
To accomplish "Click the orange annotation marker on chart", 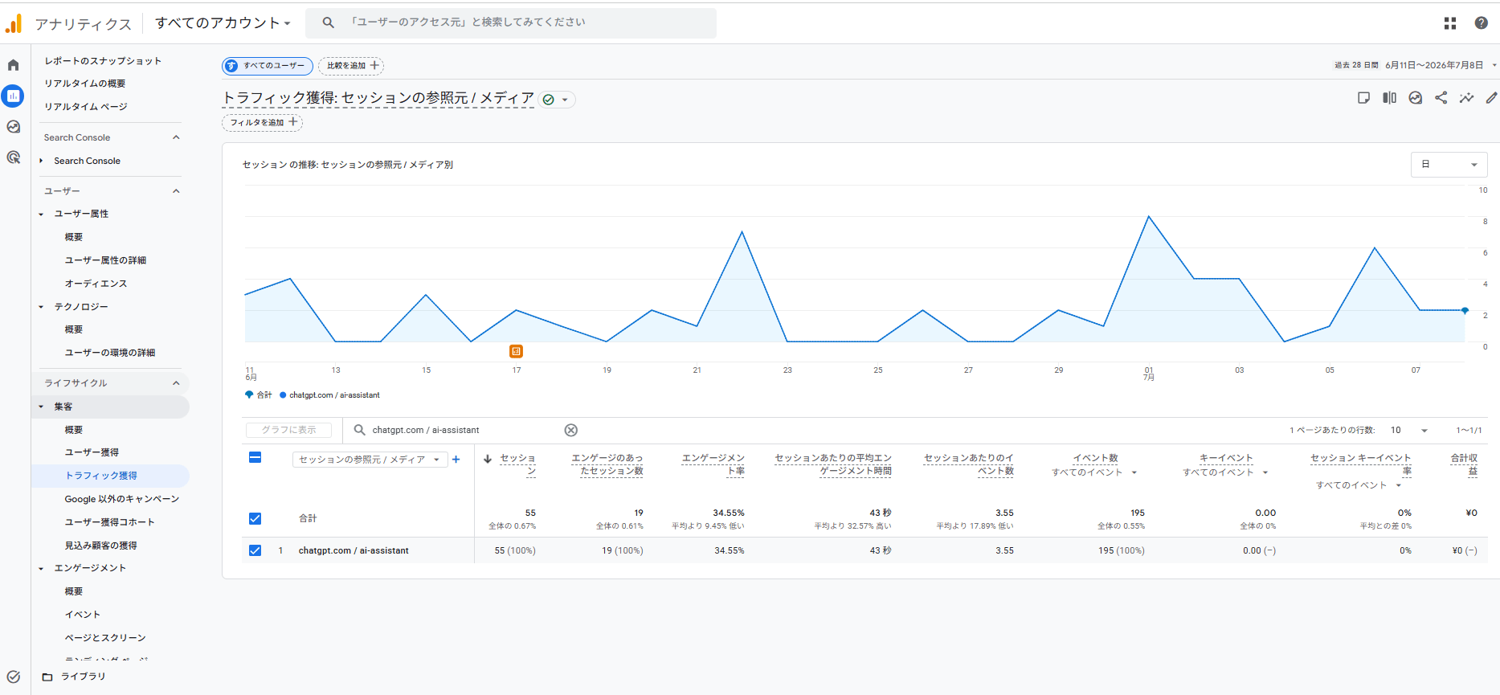I will [517, 351].
